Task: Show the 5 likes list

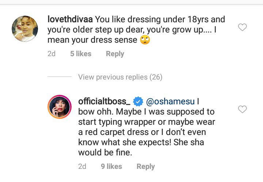Action: 81,54
